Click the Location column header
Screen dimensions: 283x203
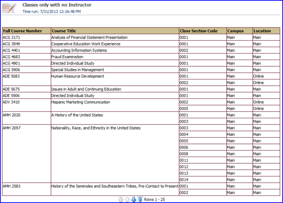point(266,31)
